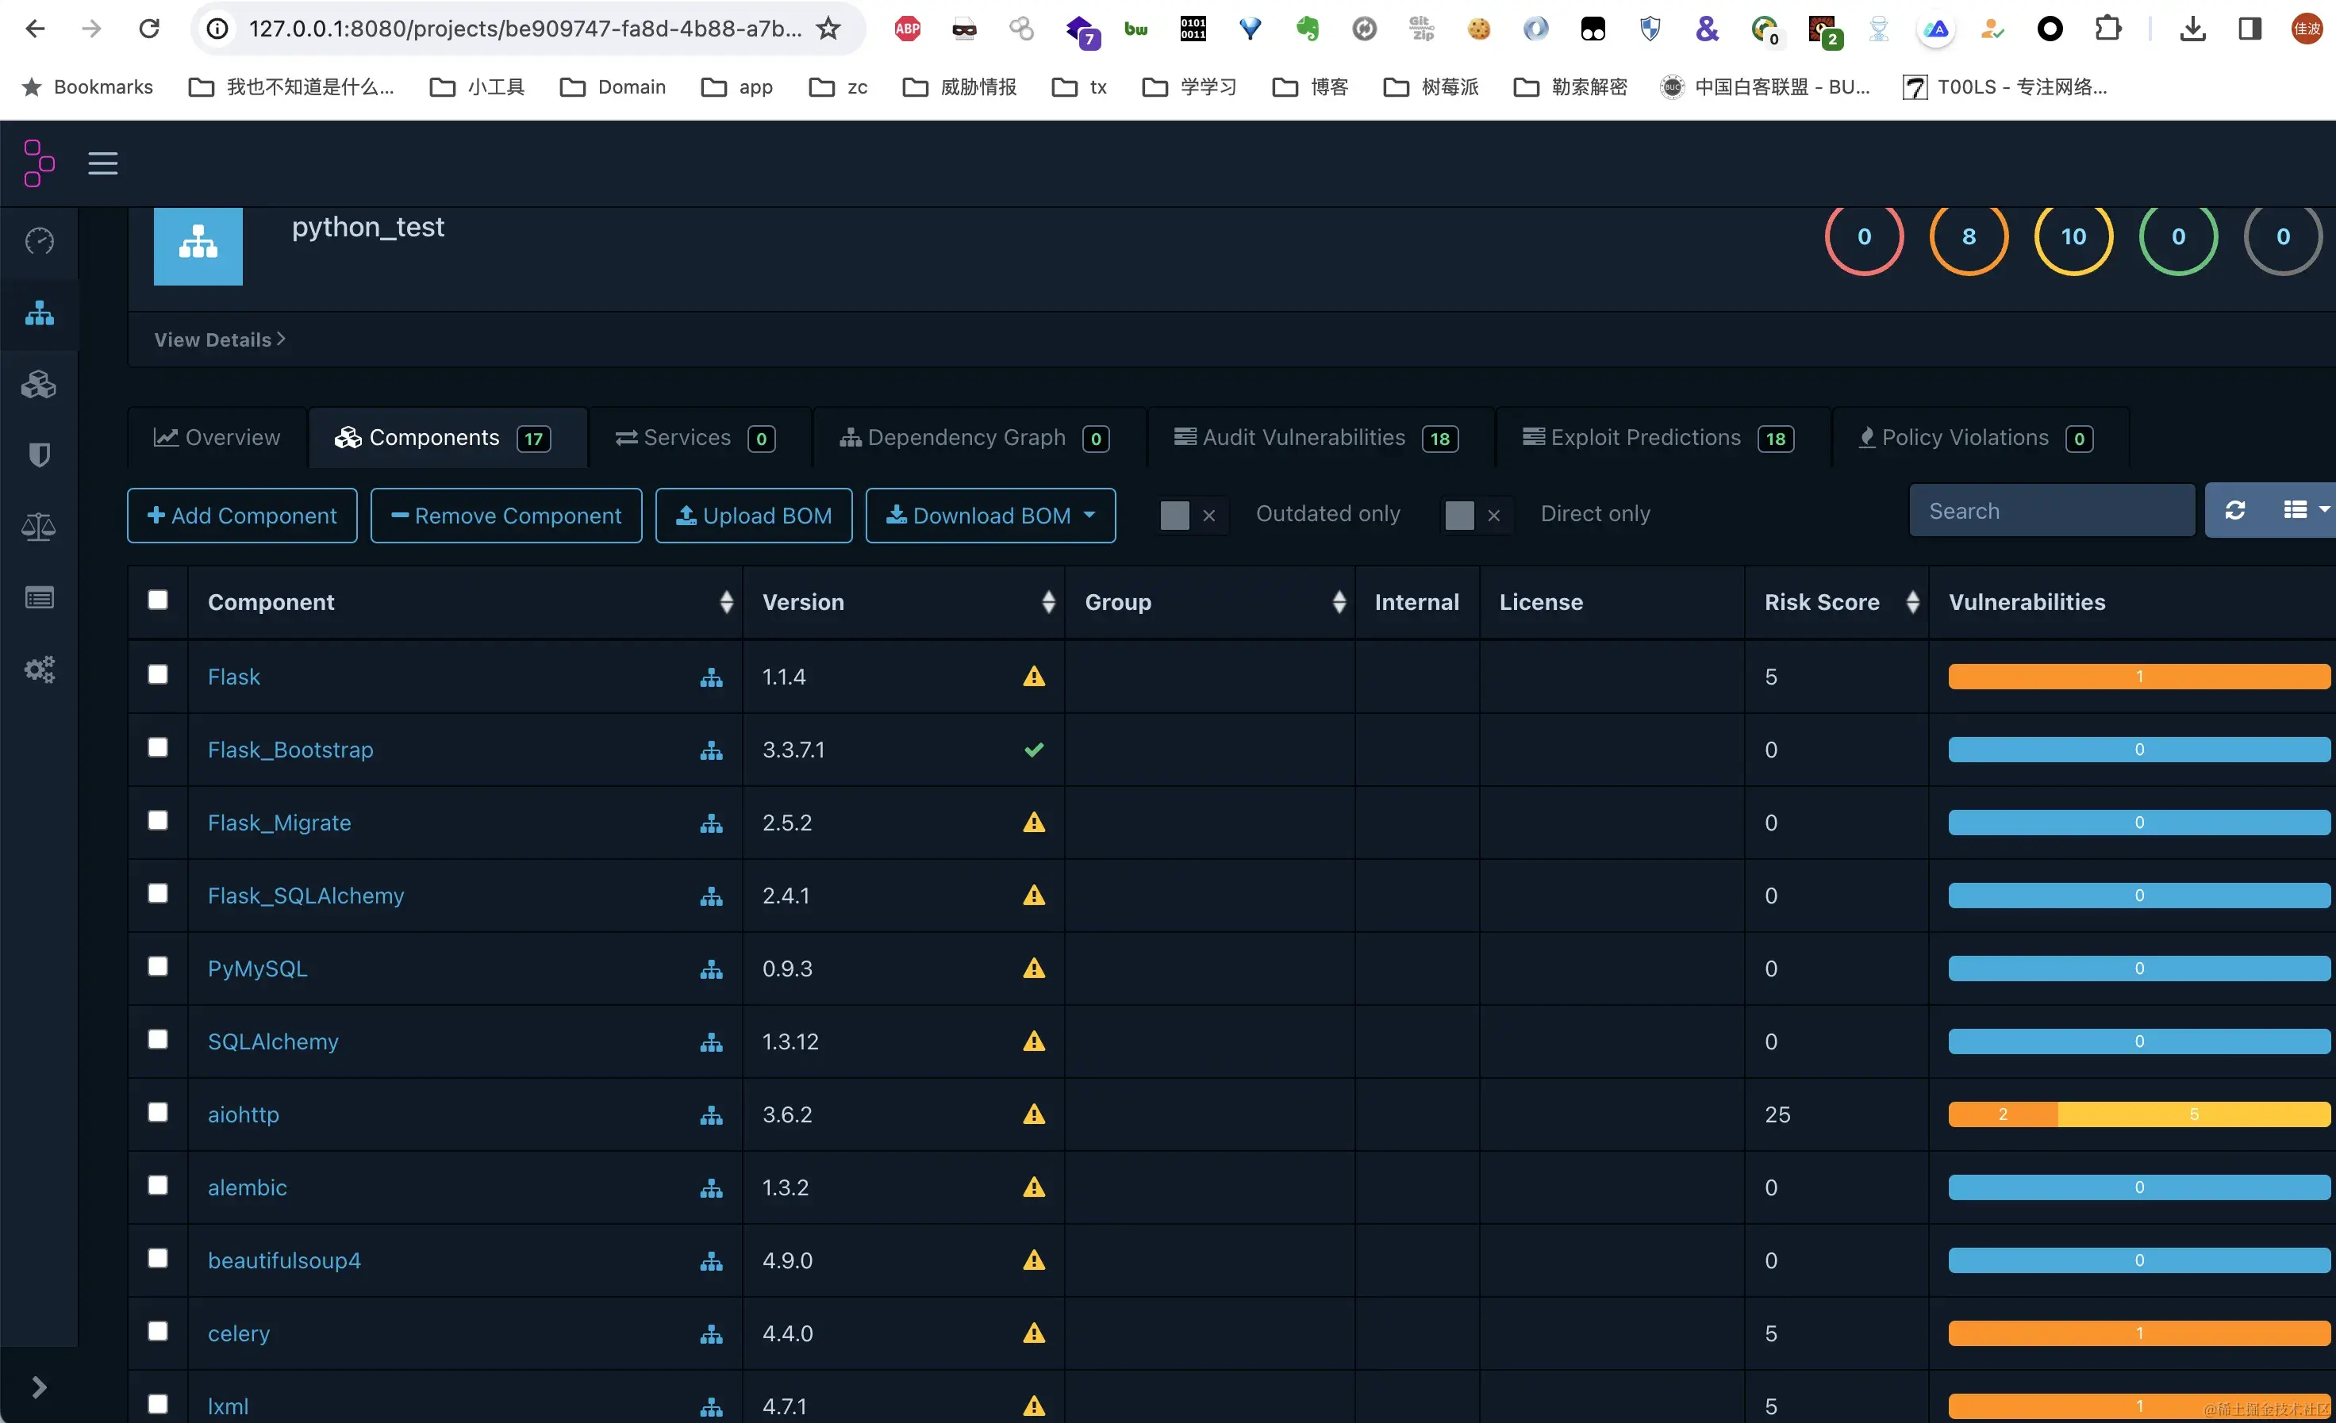Check the Flask row checkbox
The width and height of the screenshot is (2336, 1423).
tap(159, 674)
